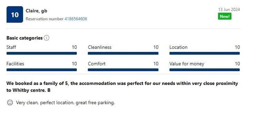Click the Facilities rating bar
Image resolution: width=258 pixels, height=131 pixels.
pos(42,70)
